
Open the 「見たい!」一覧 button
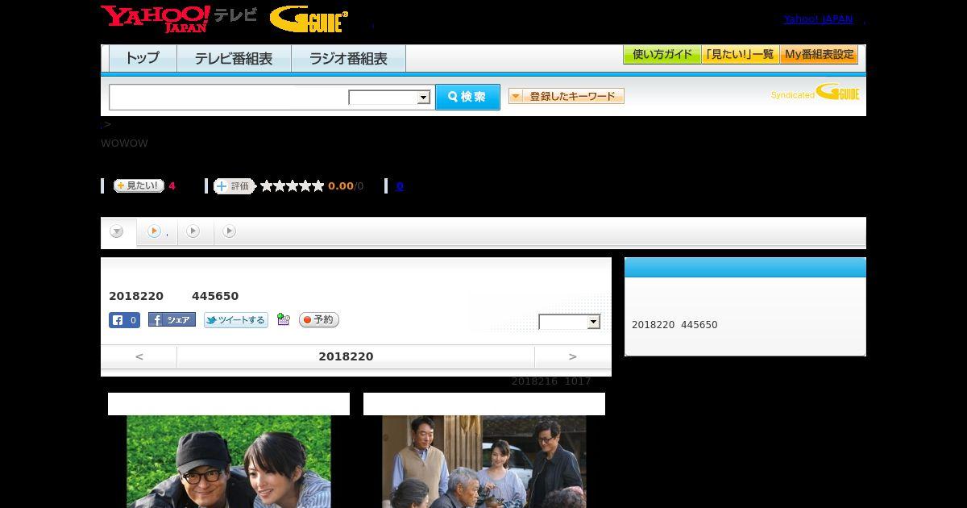[x=741, y=55]
